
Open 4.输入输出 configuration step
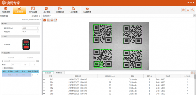47,10
